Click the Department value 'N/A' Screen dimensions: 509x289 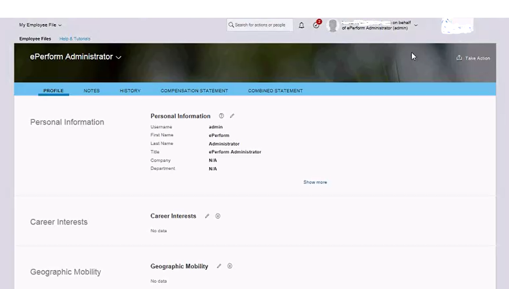[x=213, y=168]
